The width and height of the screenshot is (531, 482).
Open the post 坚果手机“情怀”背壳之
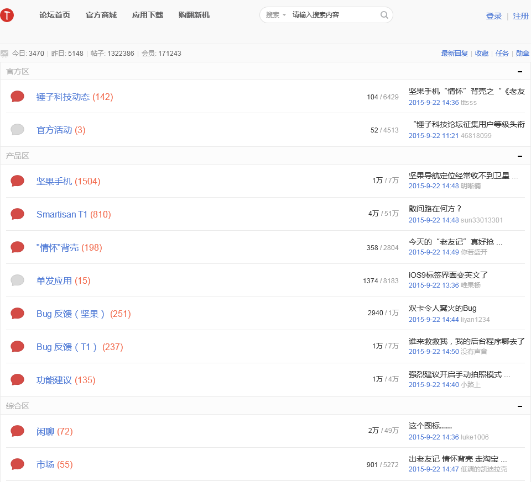[467, 91]
